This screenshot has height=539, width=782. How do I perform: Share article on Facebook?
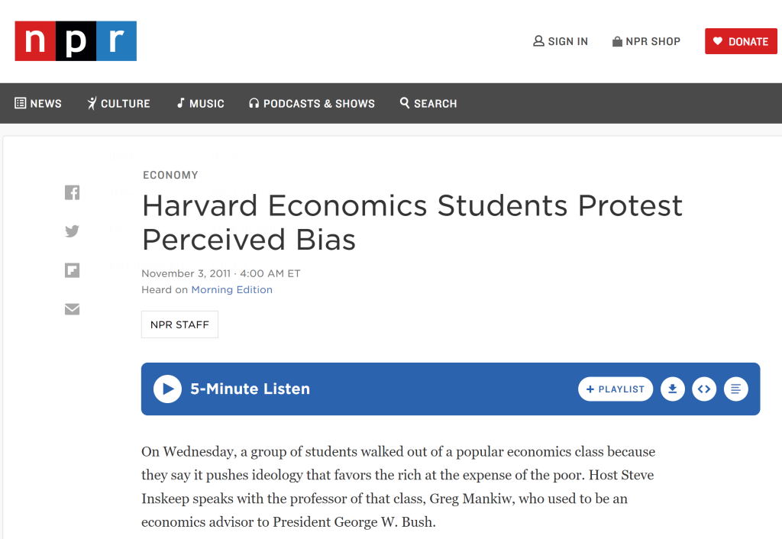click(73, 192)
